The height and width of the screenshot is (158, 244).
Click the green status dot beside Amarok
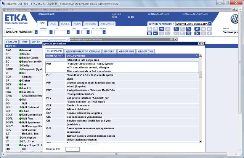20,50
